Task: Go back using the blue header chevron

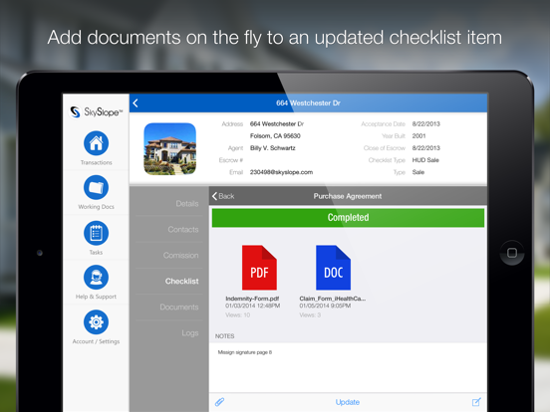Action: click(x=136, y=103)
